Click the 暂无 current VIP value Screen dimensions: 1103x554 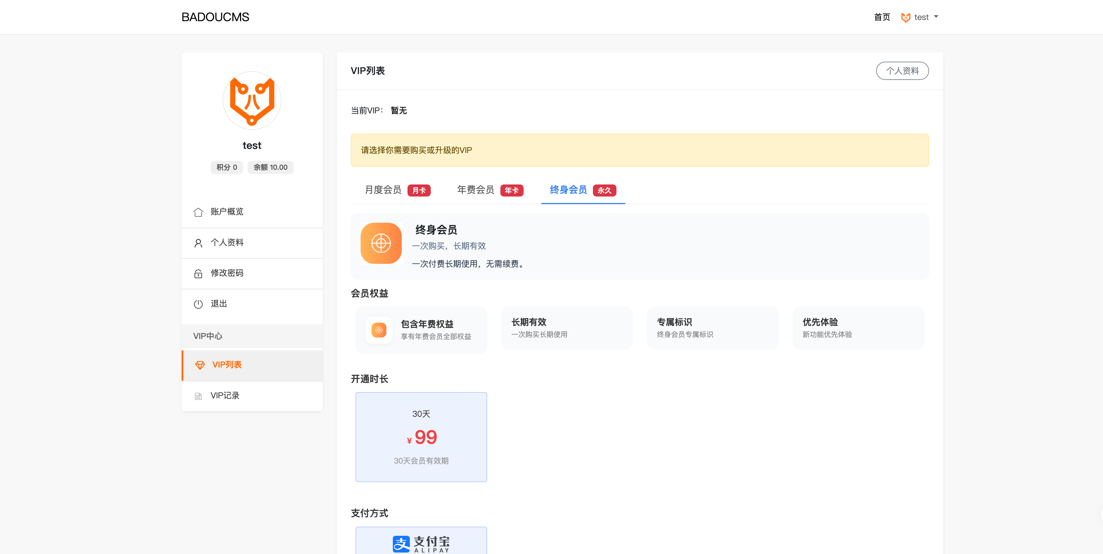[399, 110]
